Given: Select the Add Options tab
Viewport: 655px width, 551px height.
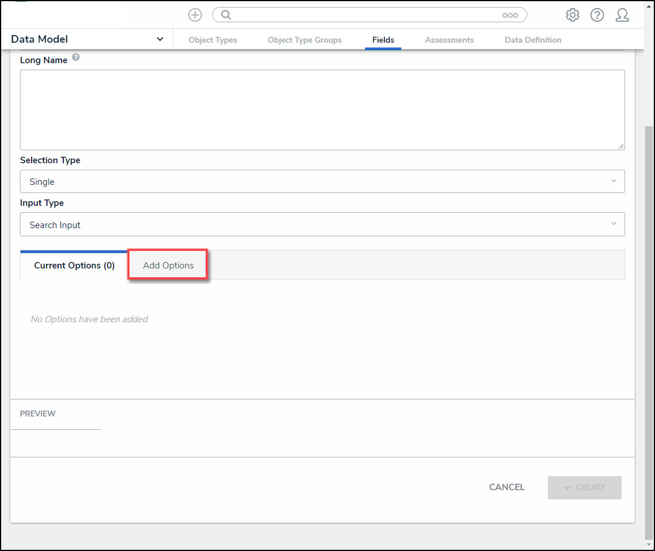Looking at the screenshot, I should pos(168,266).
